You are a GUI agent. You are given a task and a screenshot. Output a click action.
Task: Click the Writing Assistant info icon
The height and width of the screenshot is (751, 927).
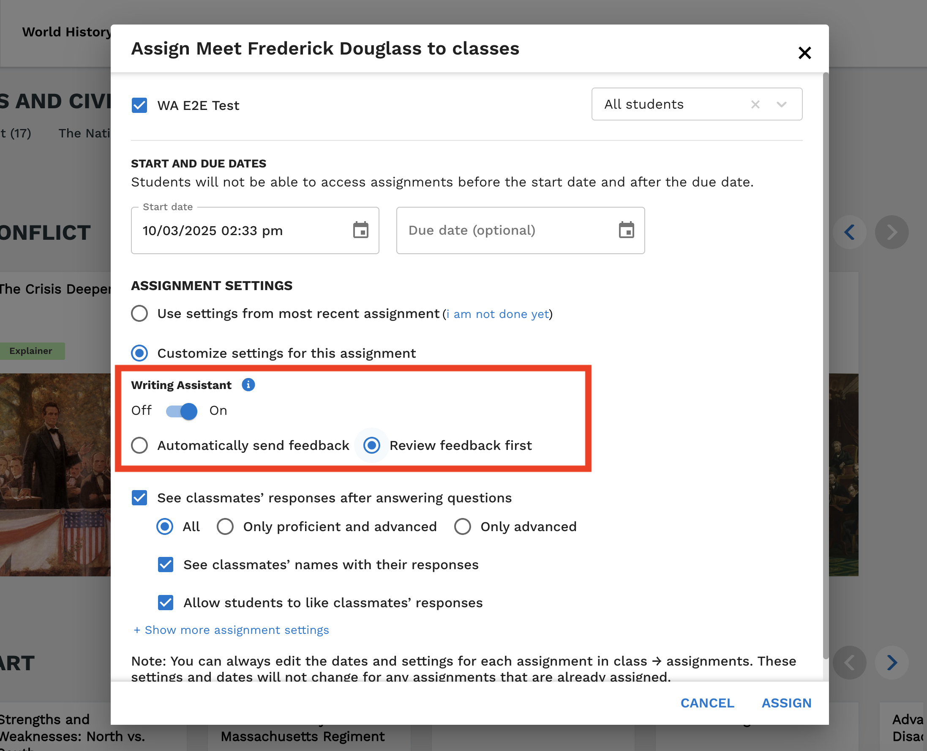248,384
